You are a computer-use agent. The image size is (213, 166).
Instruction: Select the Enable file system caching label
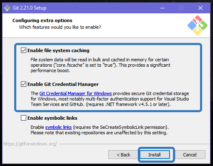58,50
